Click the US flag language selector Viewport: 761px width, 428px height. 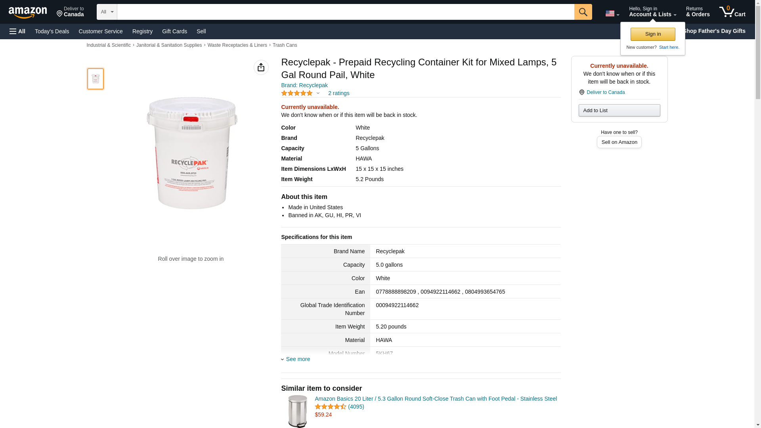(612, 13)
